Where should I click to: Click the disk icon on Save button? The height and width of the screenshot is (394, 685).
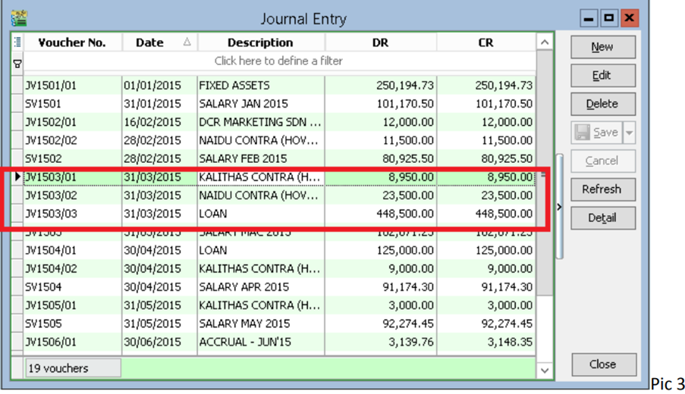click(x=582, y=133)
